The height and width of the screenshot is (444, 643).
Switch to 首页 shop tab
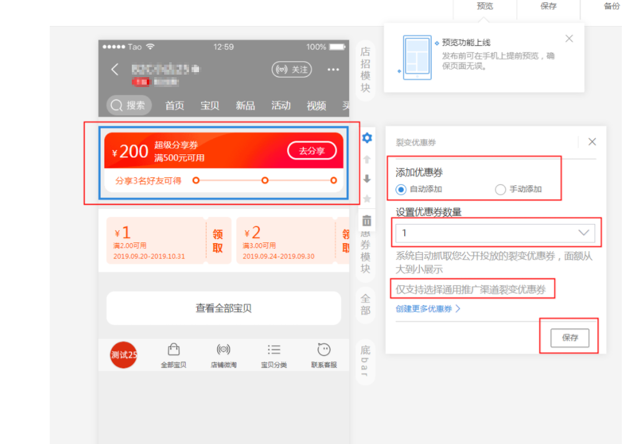pyautogui.click(x=174, y=106)
